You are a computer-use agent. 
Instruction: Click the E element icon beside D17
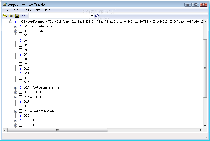[x=20, y=102]
